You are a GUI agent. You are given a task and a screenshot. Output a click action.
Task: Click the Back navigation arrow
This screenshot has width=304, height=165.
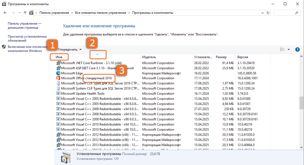5,13
